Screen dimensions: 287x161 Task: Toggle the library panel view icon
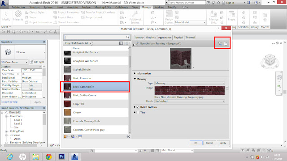(121, 43)
